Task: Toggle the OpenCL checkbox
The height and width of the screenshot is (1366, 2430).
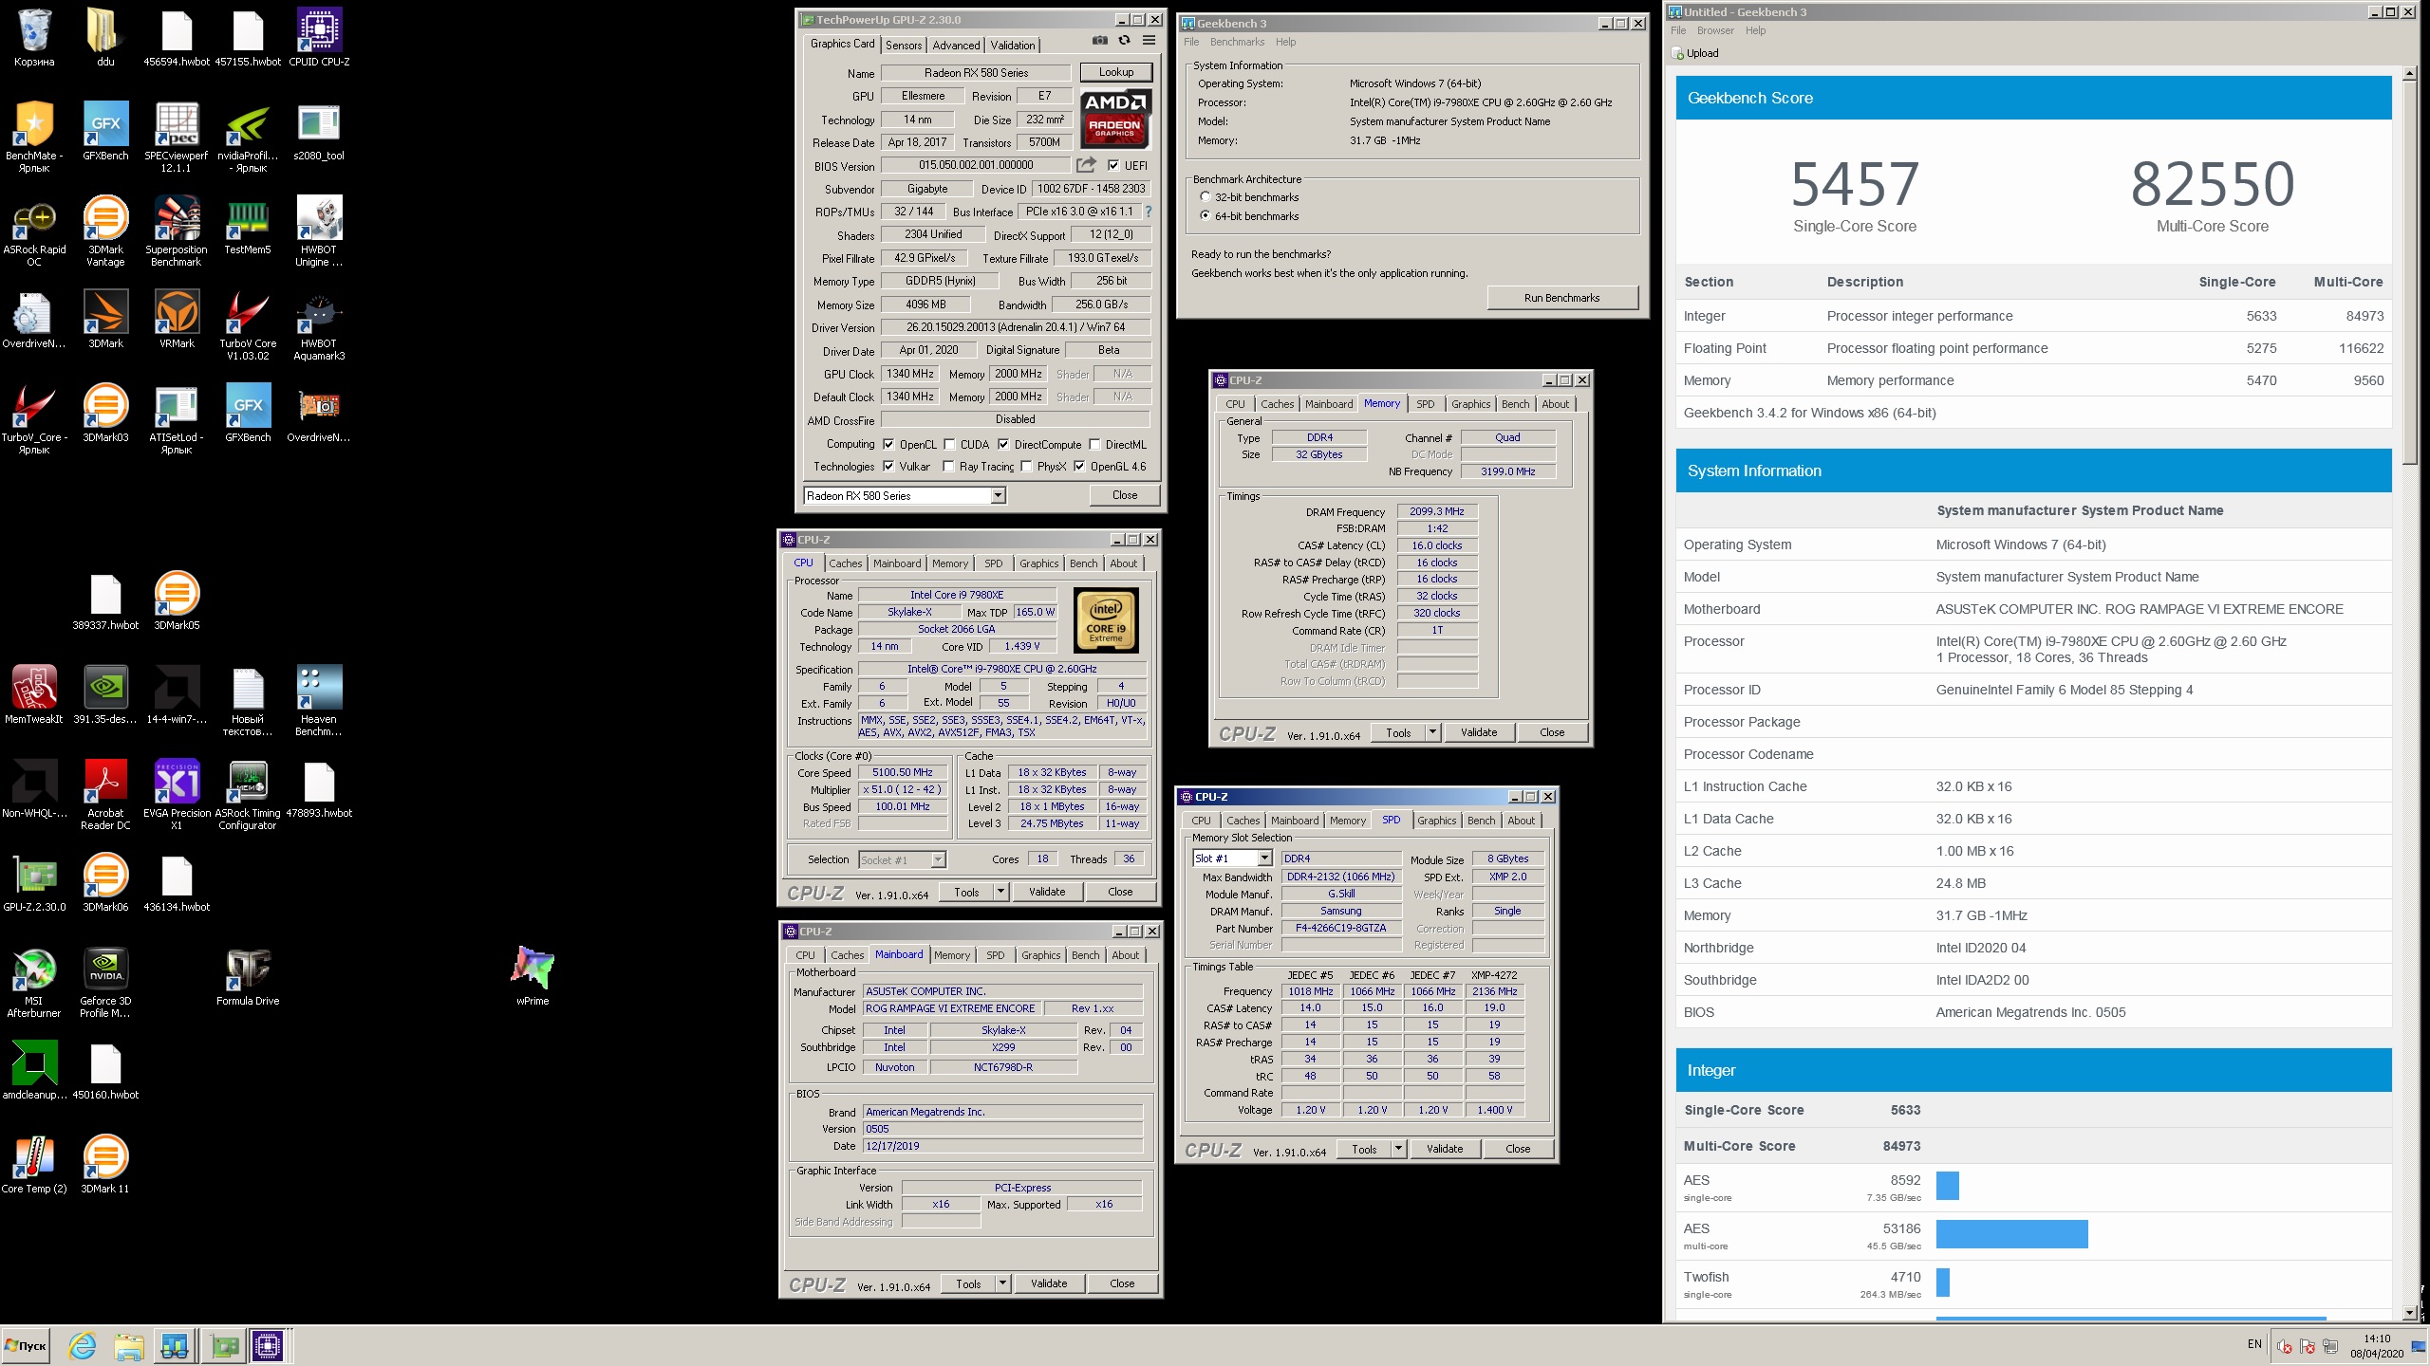Action: (x=888, y=444)
